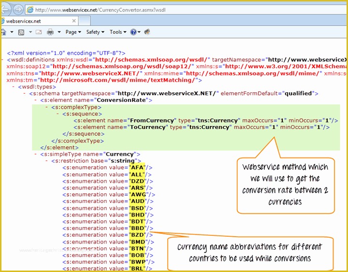Open a new tab button
This screenshot has height=272, width=348.
coord(85,21)
